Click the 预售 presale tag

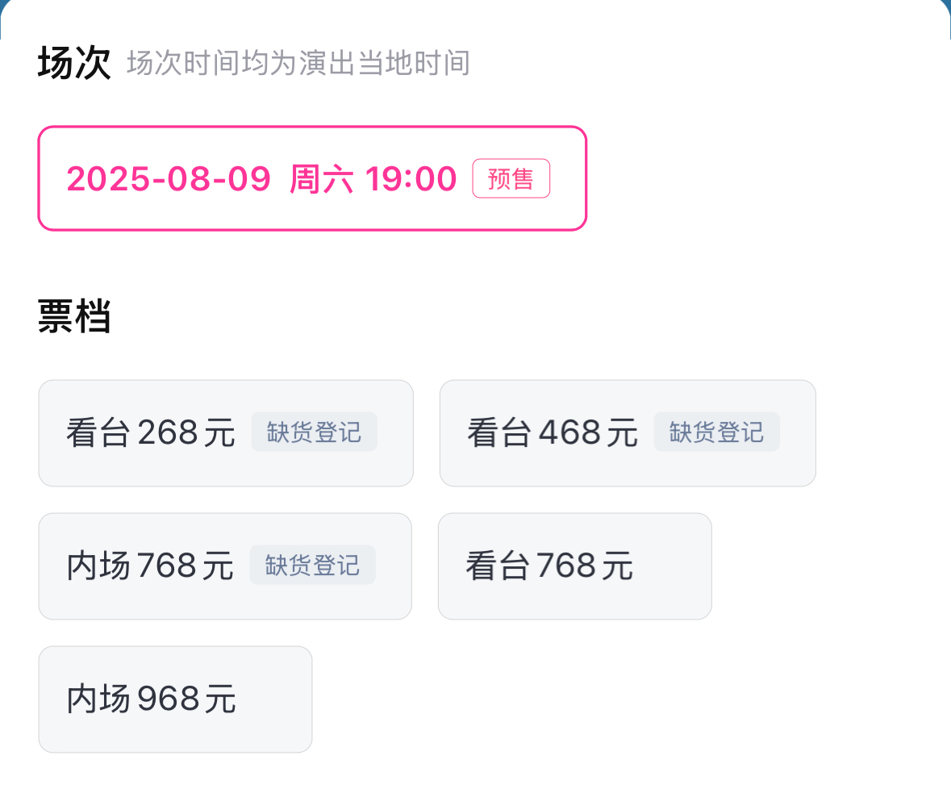pyautogui.click(x=511, y=178)
